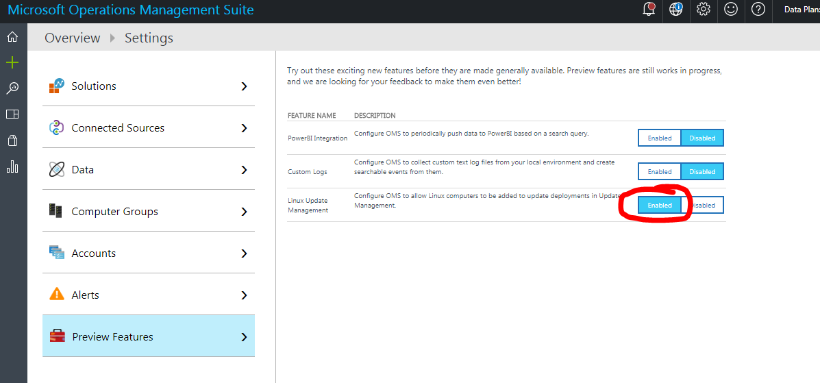Open the Accounts settings section
The width and height of the screenshot is (820, 383).
[x=149, y=253]
